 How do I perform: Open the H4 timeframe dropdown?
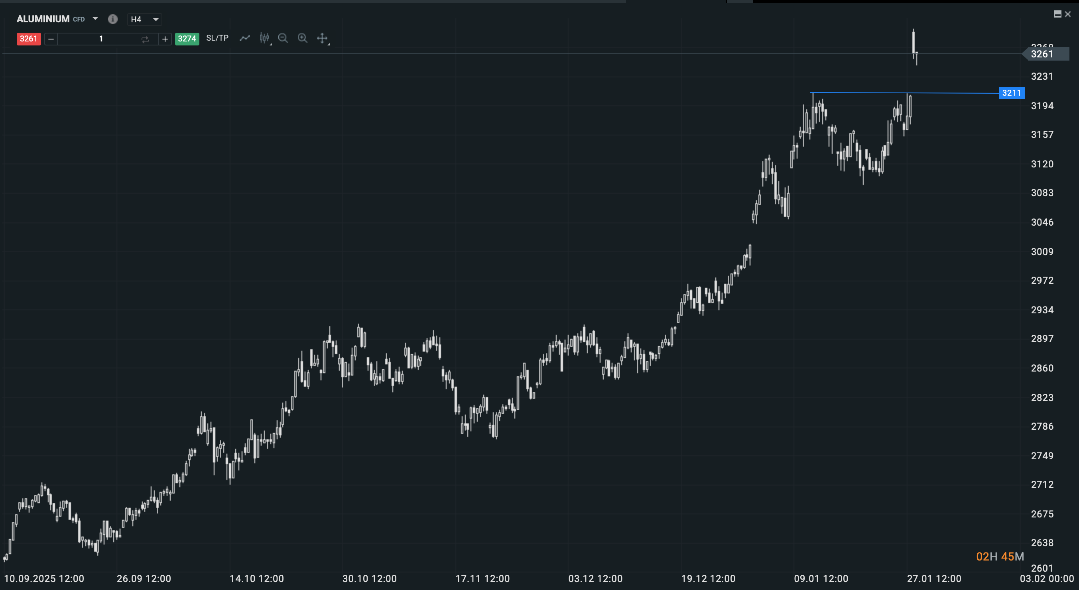point(144,19)
